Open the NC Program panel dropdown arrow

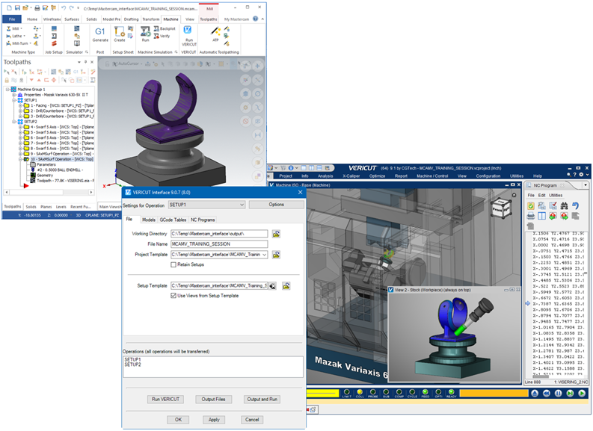(x=586, y=185)
